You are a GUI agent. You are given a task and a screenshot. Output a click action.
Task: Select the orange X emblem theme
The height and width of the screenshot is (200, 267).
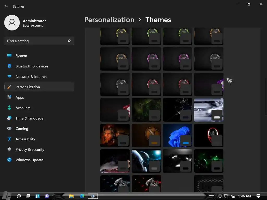click(x=146, y=135)
